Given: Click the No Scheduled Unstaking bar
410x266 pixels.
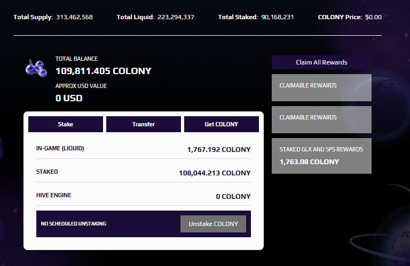Looking at the screenshot, I should tap(144, 224).
